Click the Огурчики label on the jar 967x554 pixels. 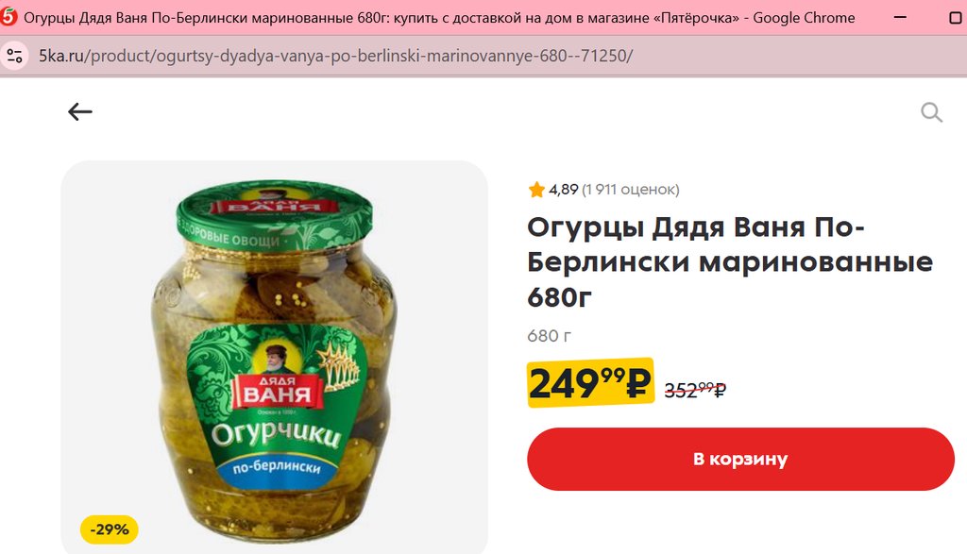point(275,432)
